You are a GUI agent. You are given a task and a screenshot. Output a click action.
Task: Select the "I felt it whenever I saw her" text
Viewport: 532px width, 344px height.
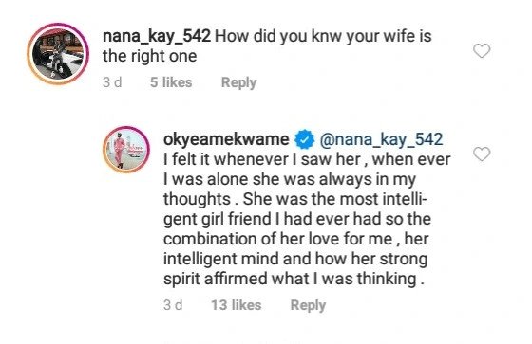pos(262,159)
